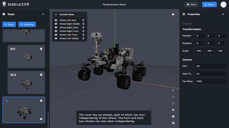Screen dimensions: 229x128
Task: Hide Wheel Right Middle part
Action: click(x=56, y=24)
